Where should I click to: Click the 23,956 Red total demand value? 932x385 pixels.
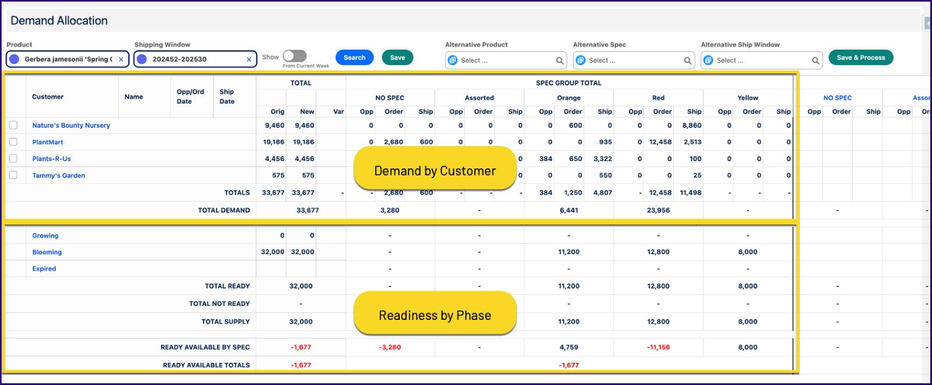(658, 211)
